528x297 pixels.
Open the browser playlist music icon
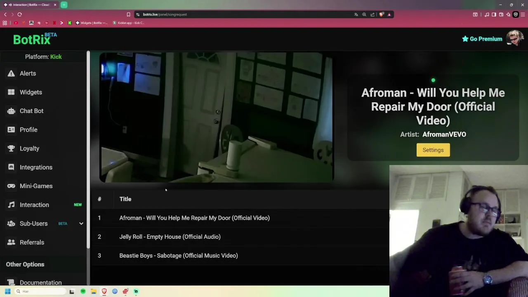(x=487, y=14)
